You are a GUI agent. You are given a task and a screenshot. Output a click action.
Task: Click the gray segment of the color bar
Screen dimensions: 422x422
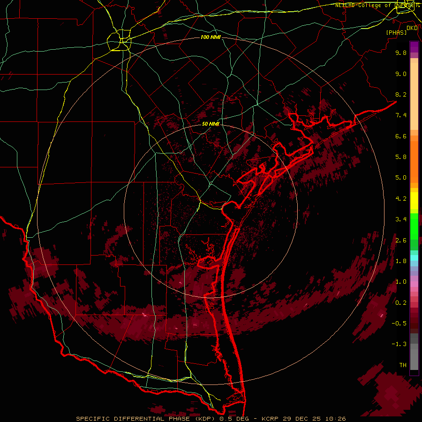(414, 352)
